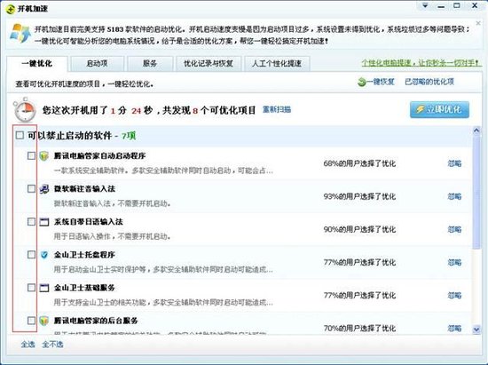
Task: Click the stopwatch boot time icon
Action: click(x=24, y=109)
